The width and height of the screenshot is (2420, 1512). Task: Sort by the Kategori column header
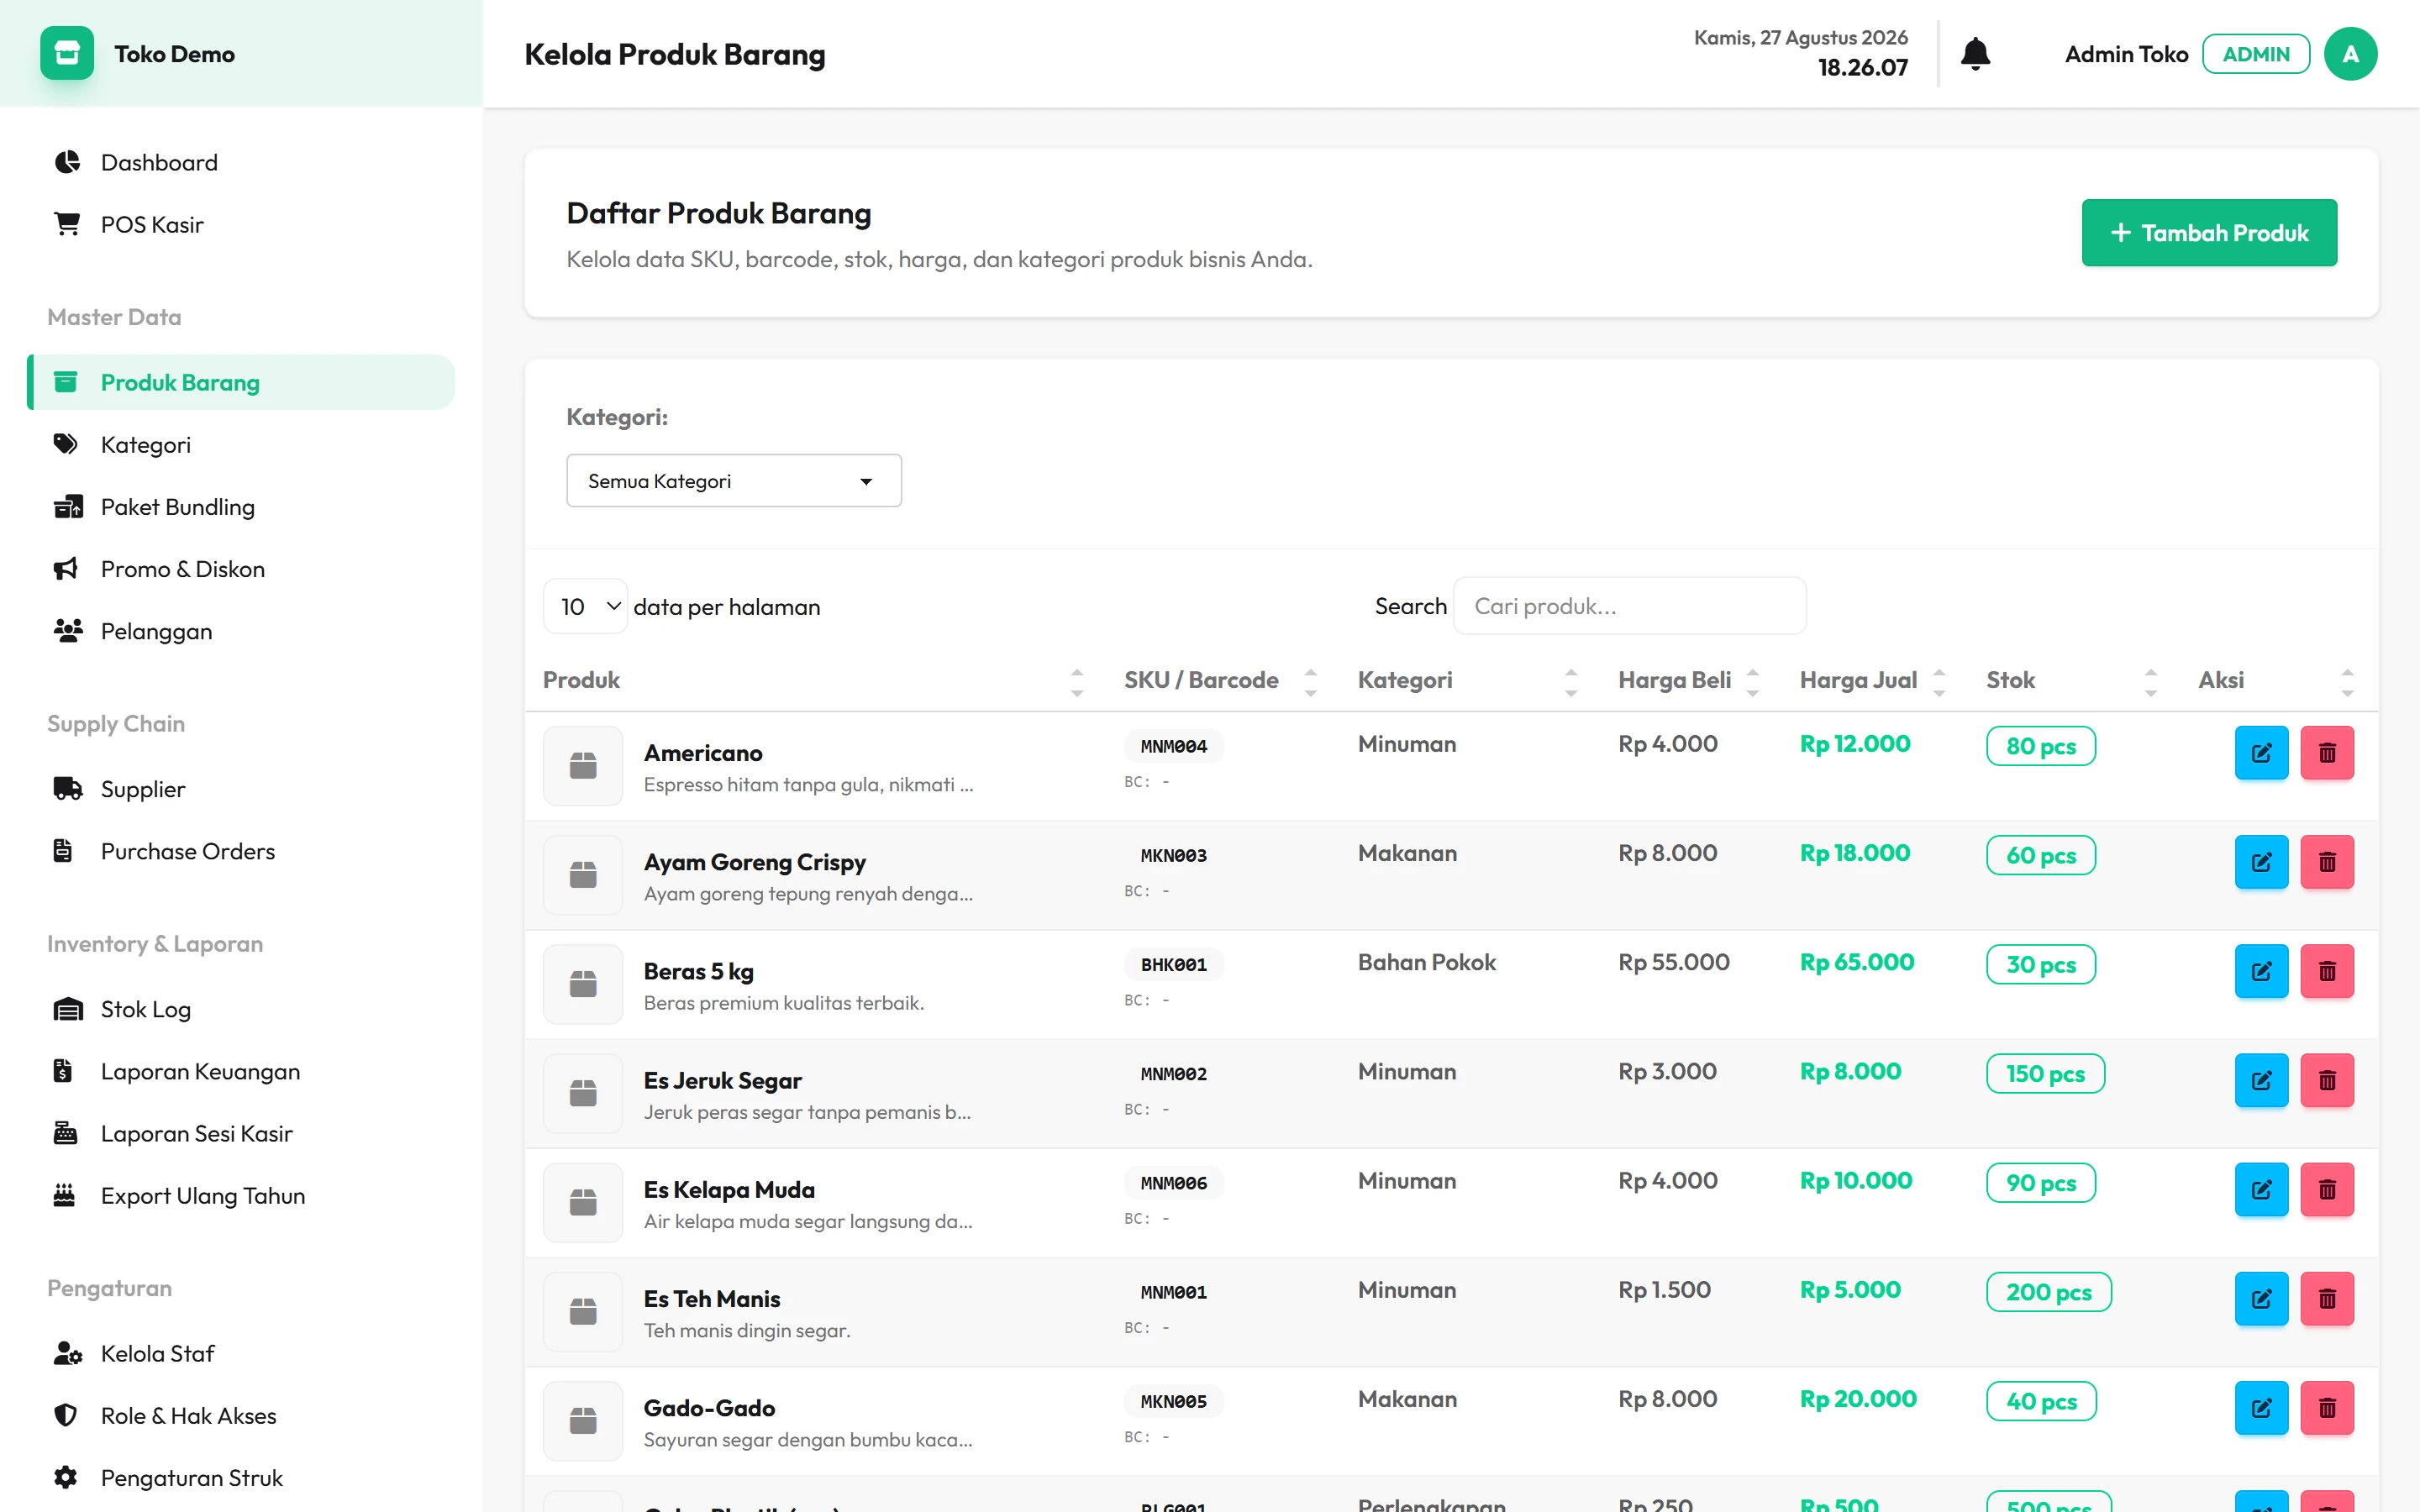pyautogui.click(x=1470, y=680)
